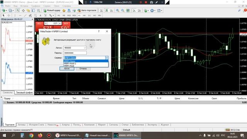Viewport: 247px width, 139px height.
Task: Open the Журнал terminal tab
Action: pyautogui.click(x=165, y=125)
